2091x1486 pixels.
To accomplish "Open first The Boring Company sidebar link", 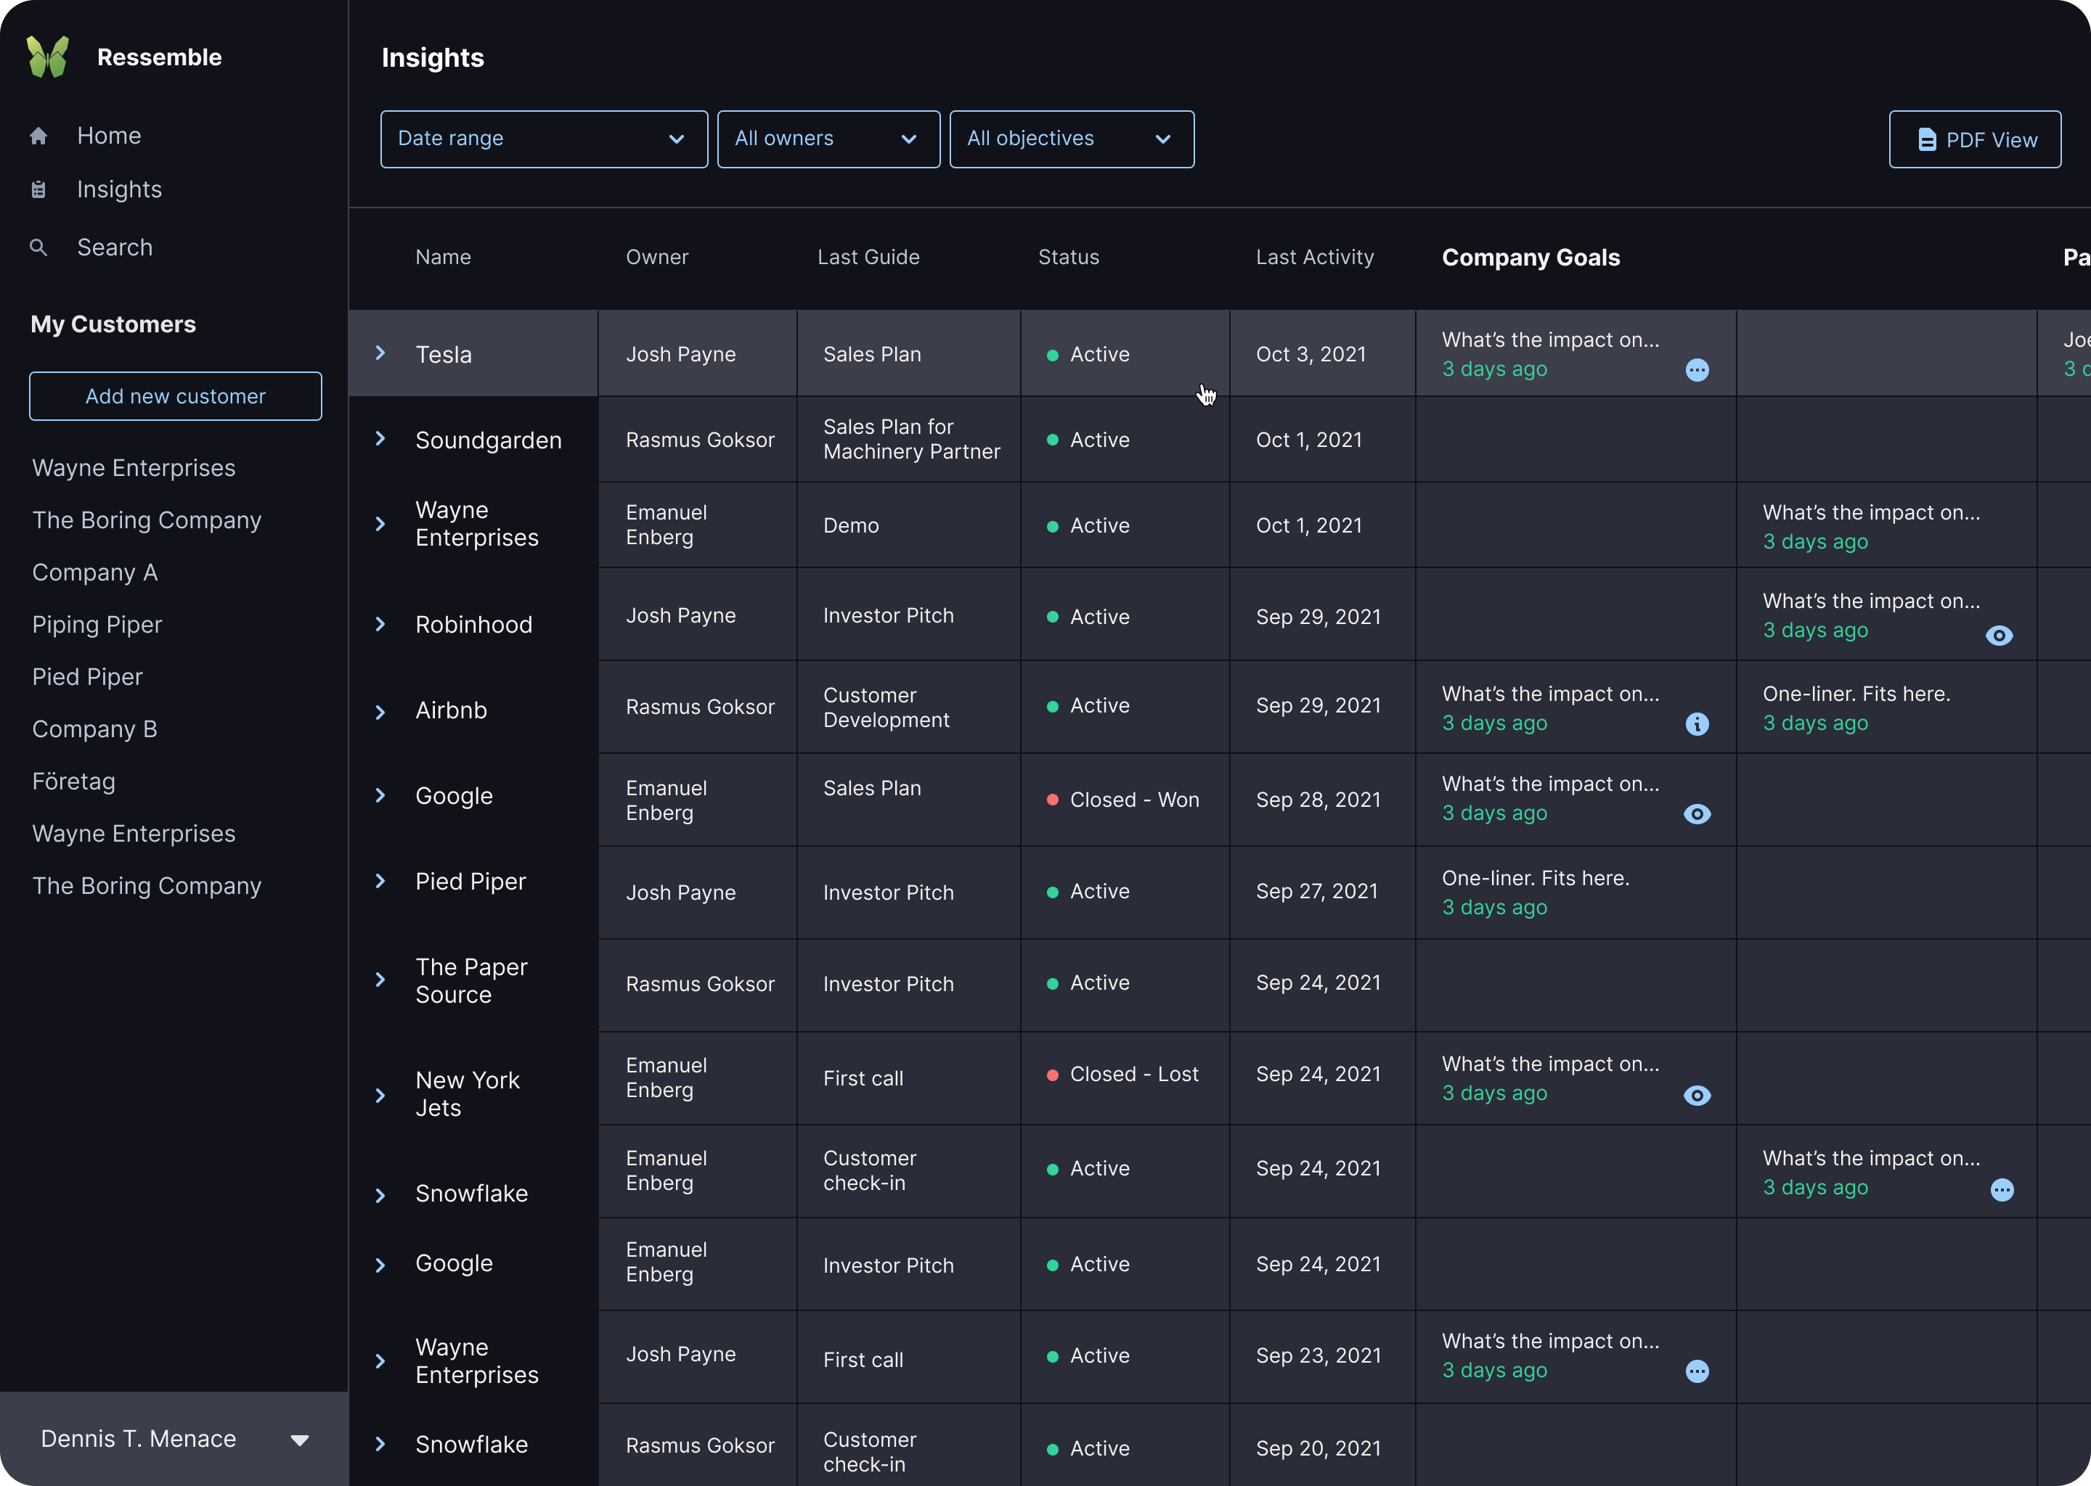I will click(147, 521).
